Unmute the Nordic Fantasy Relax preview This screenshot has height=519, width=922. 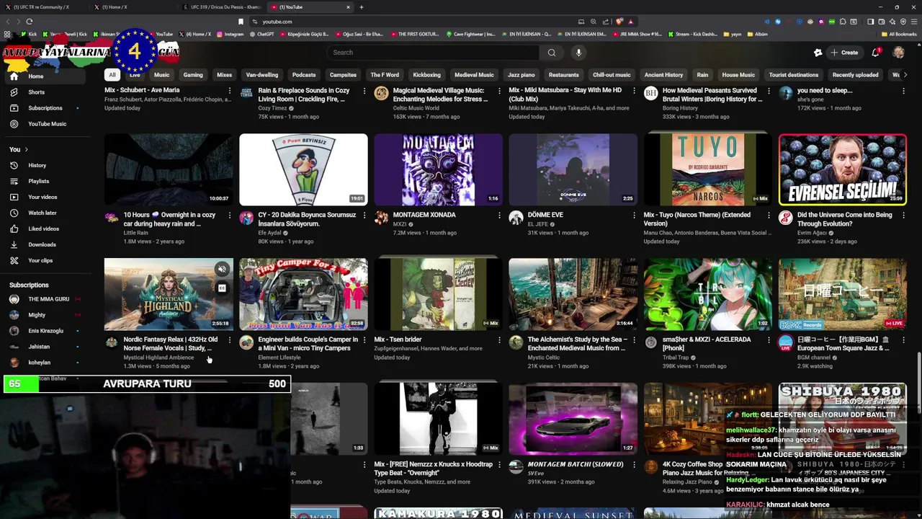(222, 270)
